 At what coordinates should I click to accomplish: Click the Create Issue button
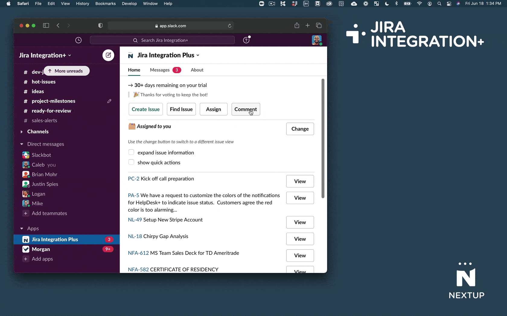point(146,109)
